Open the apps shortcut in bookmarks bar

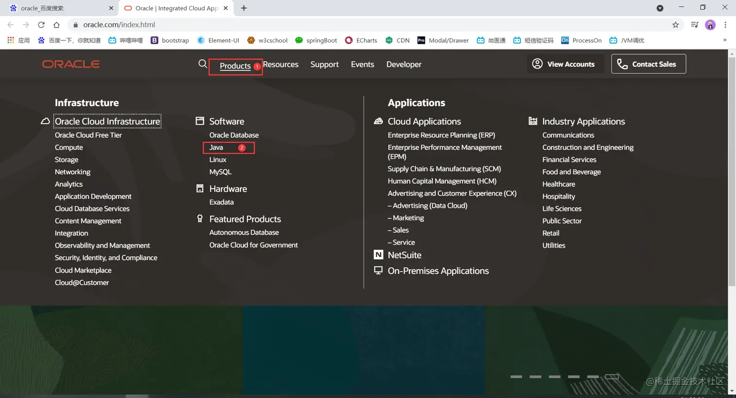pos(18,40)
